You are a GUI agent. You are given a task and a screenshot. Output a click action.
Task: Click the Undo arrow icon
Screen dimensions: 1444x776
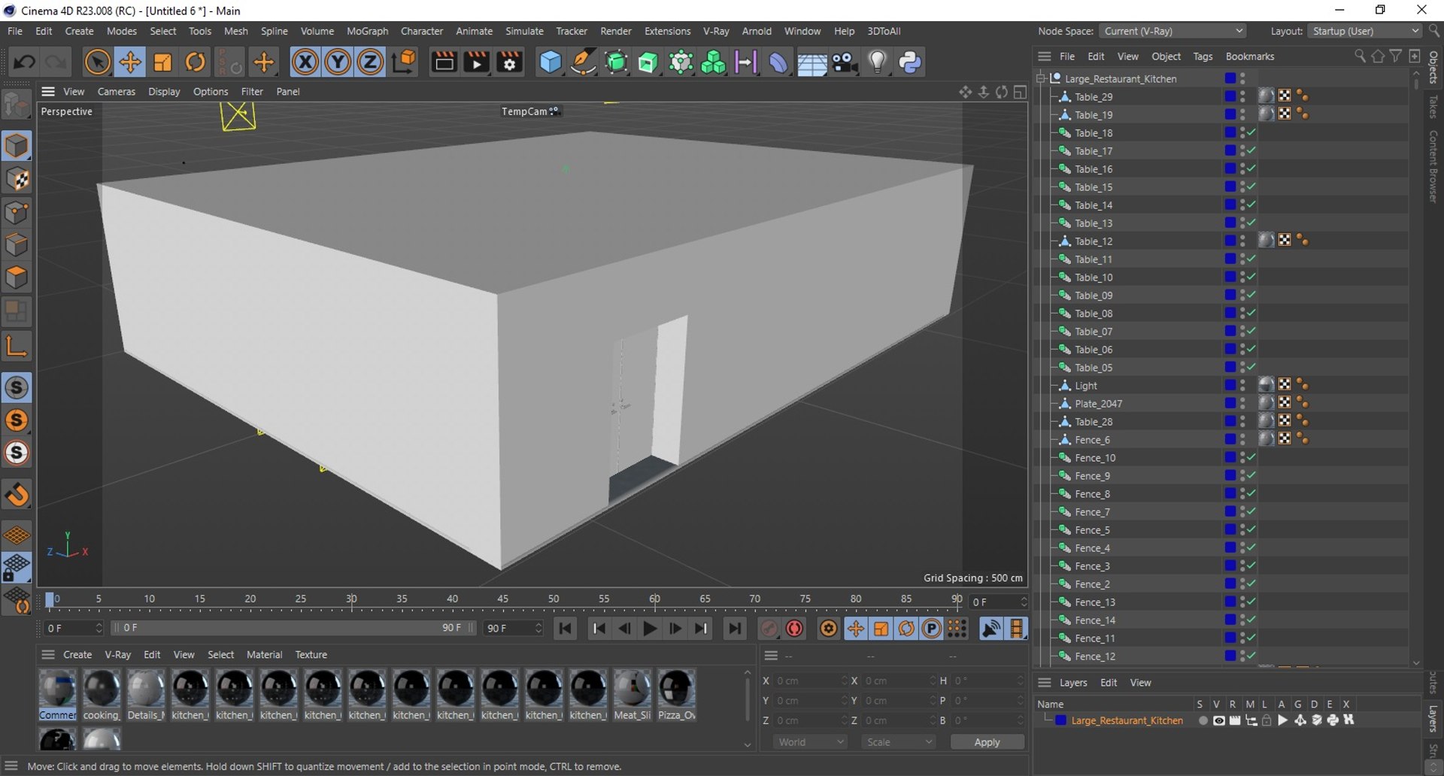click(24, 62)
